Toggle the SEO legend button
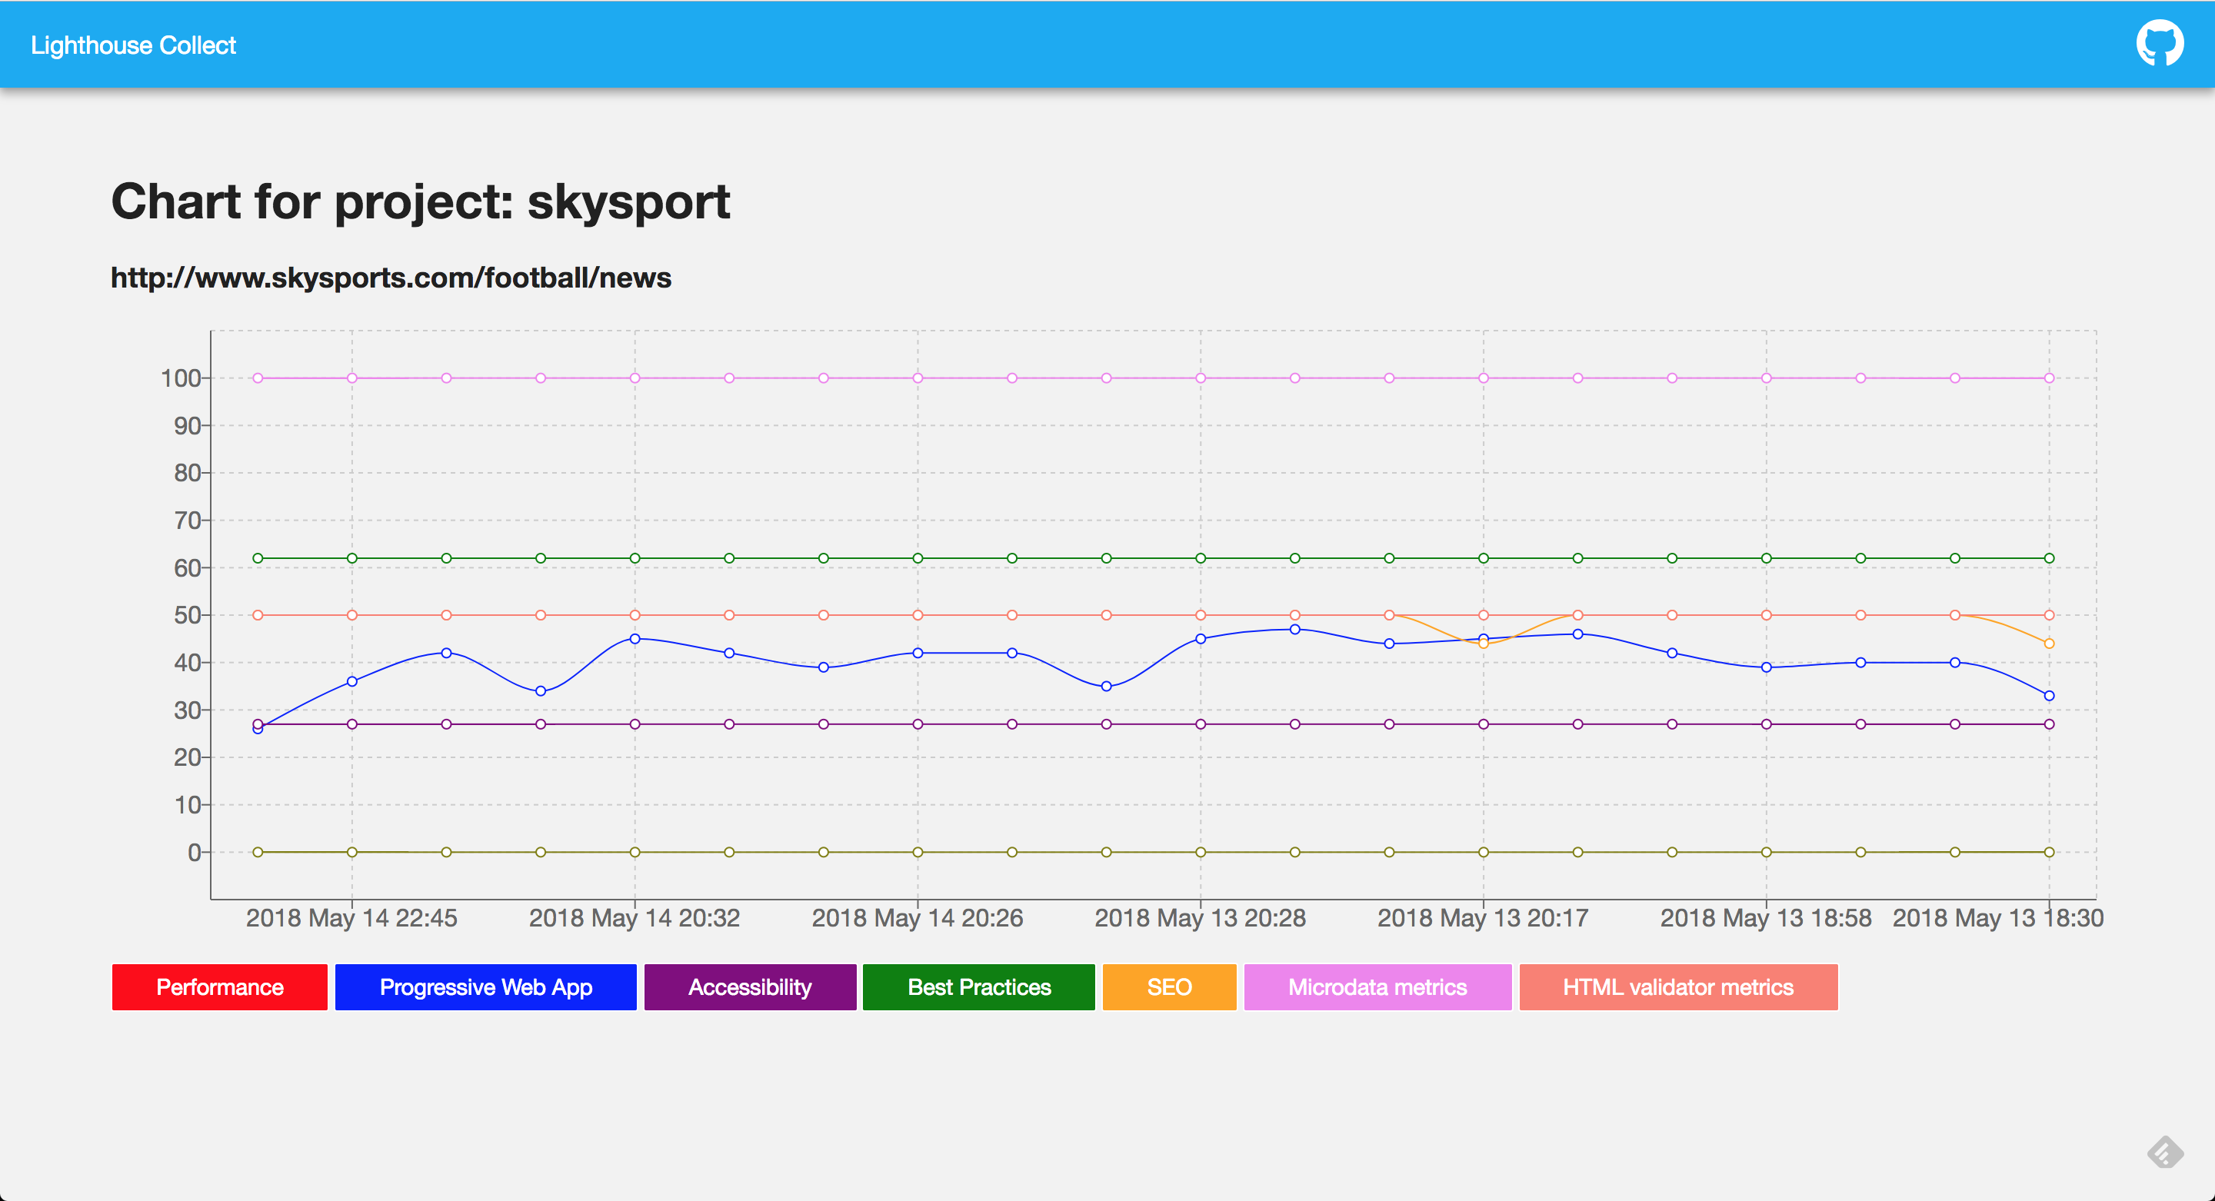 click(1168, 987)
